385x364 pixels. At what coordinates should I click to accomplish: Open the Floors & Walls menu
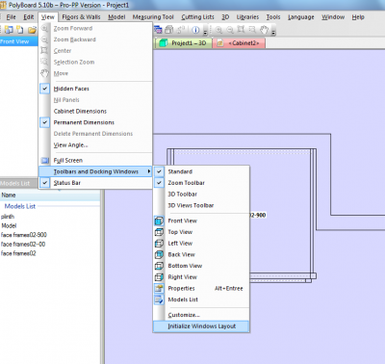click(81, 17)
